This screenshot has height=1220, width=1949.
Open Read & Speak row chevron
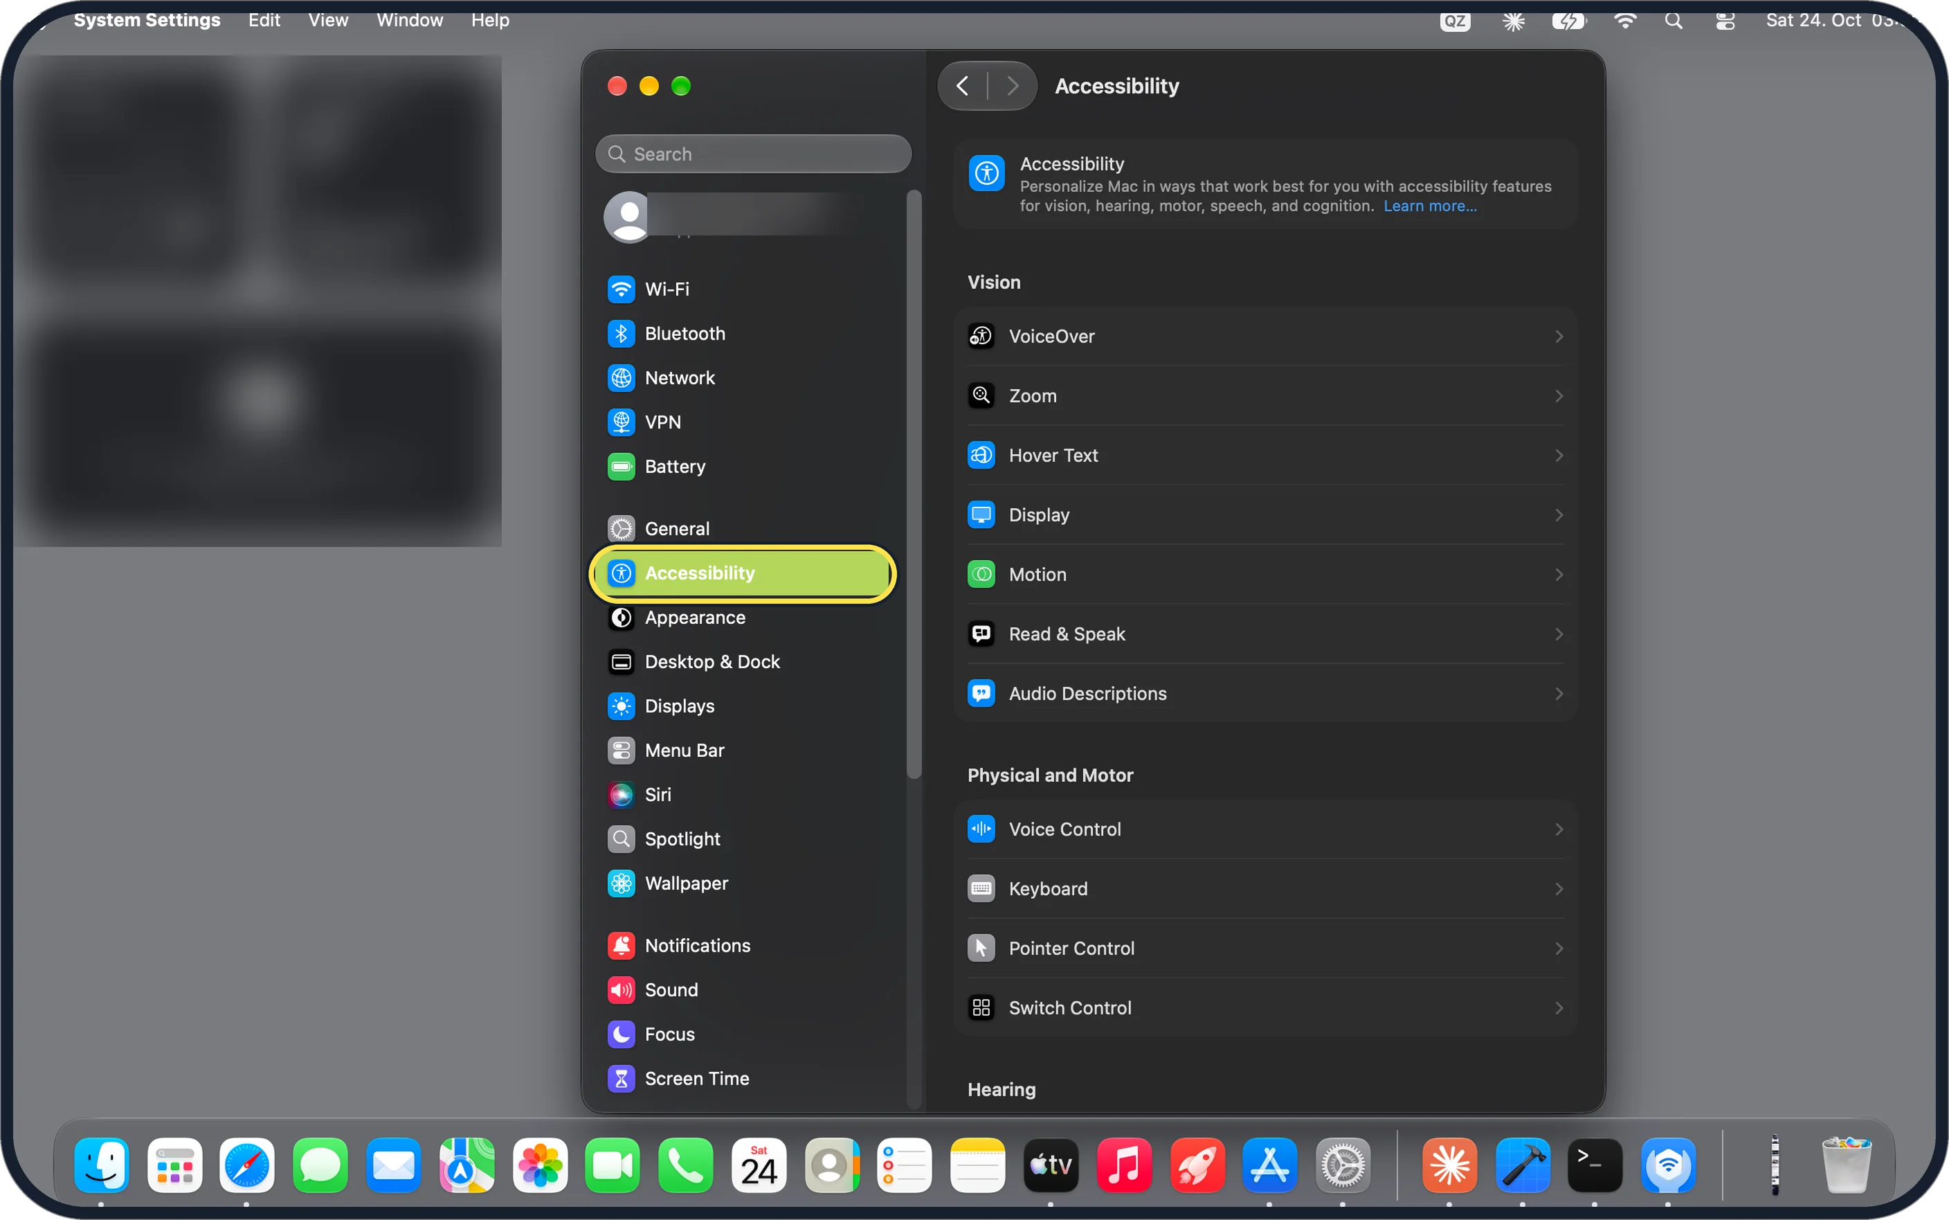pos(1559,634)
